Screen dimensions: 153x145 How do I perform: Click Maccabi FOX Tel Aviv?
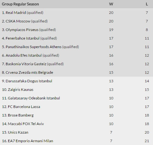coord(26,124)
